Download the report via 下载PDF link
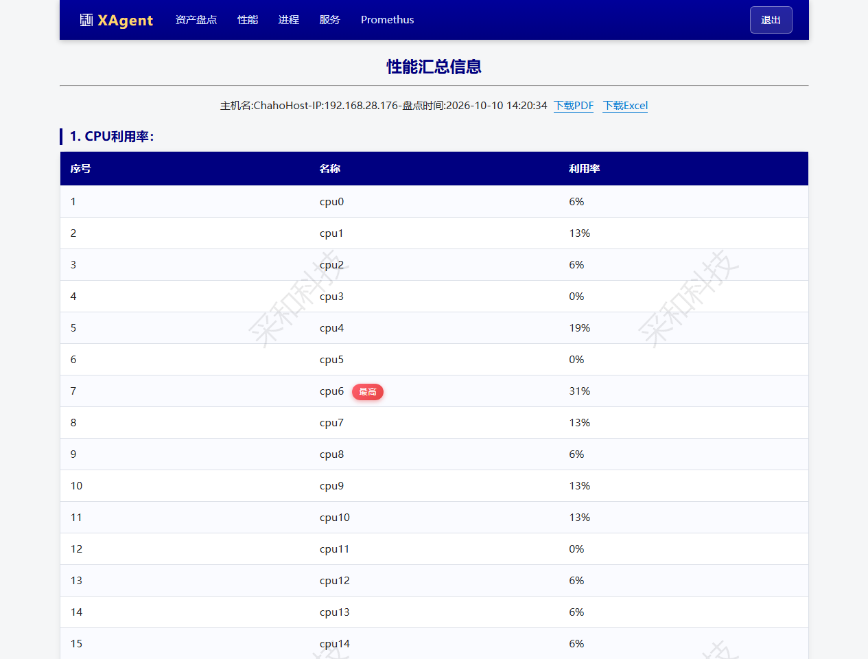This screenshot has width=868, height=659. [x=574, y=106]
